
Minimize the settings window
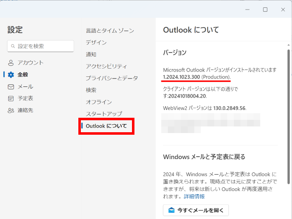[247, 10]
